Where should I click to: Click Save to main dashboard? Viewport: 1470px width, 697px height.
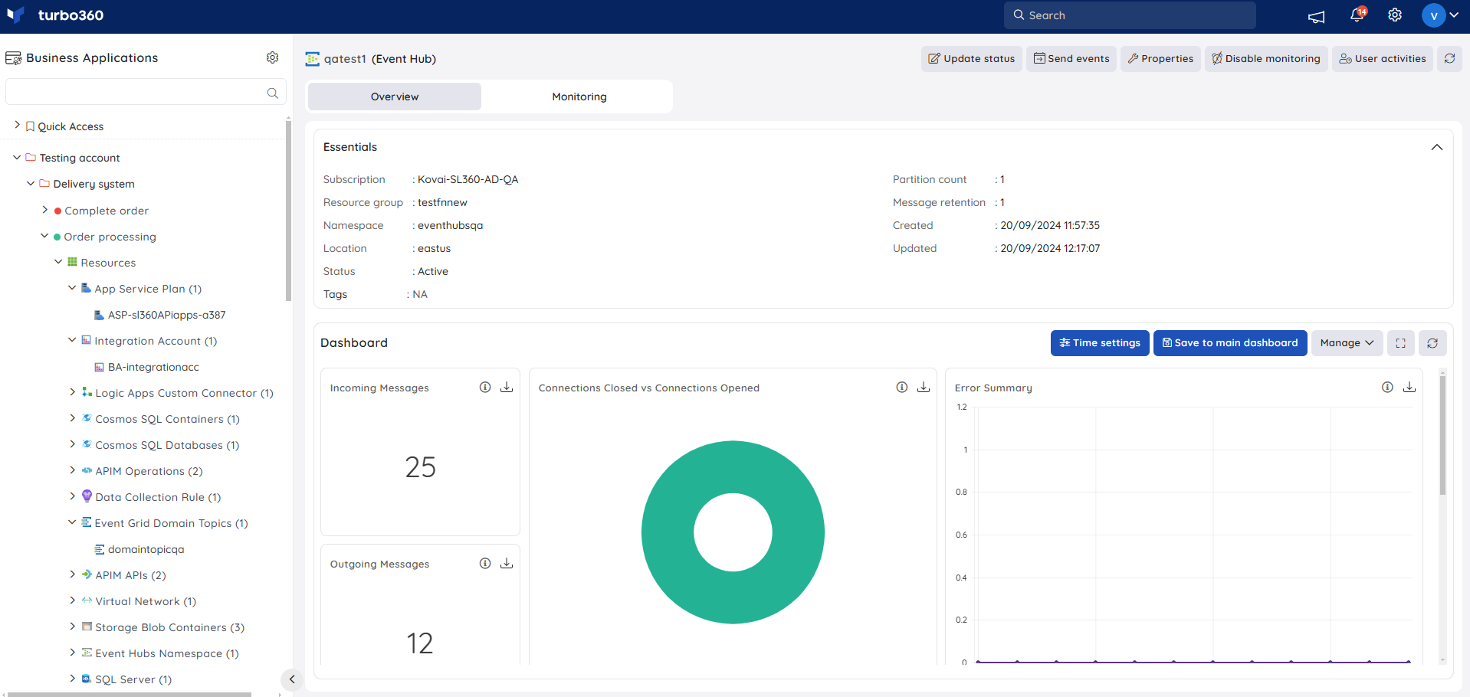[x=1230, y=343]
